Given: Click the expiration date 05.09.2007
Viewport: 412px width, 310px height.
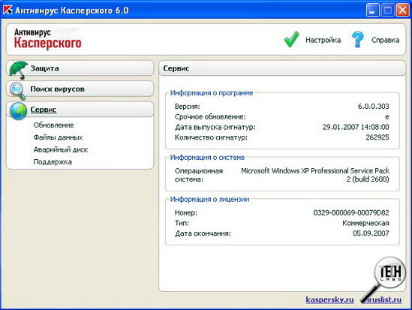Looking at the screenshot, I should coord(371,233).
